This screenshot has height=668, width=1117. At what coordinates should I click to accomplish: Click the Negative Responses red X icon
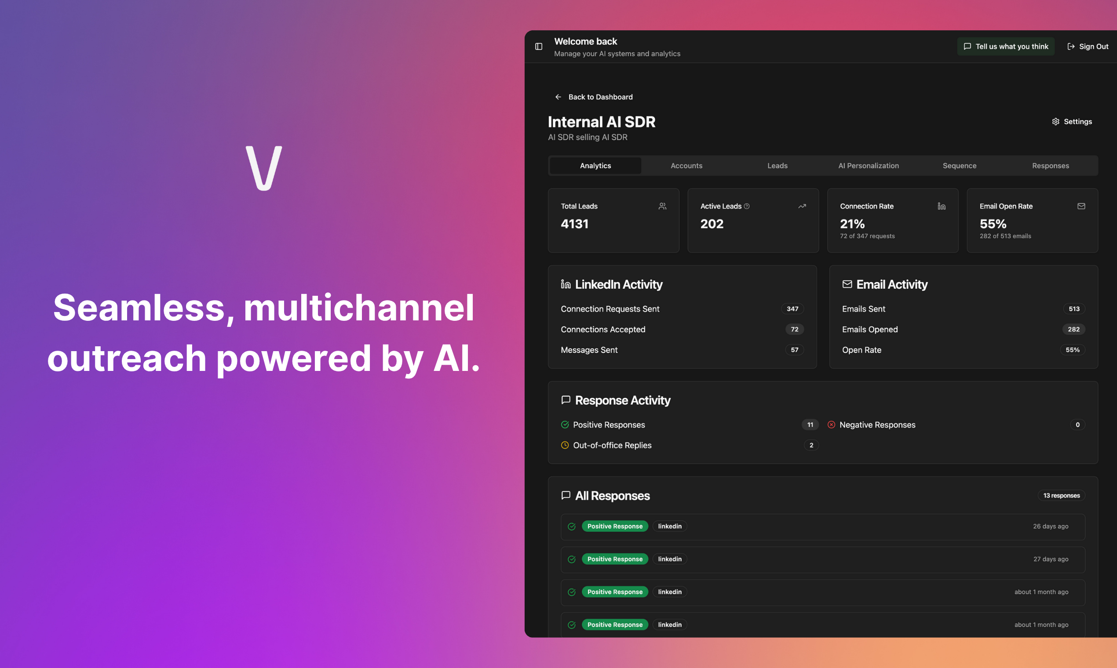click(x=831, y=425)
